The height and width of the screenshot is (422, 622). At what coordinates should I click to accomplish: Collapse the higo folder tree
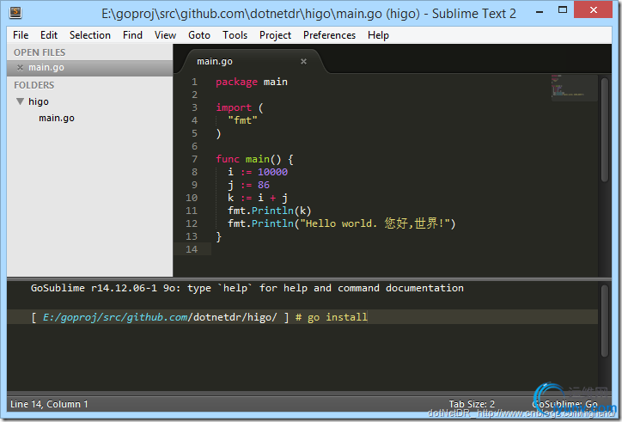(21, 101)
